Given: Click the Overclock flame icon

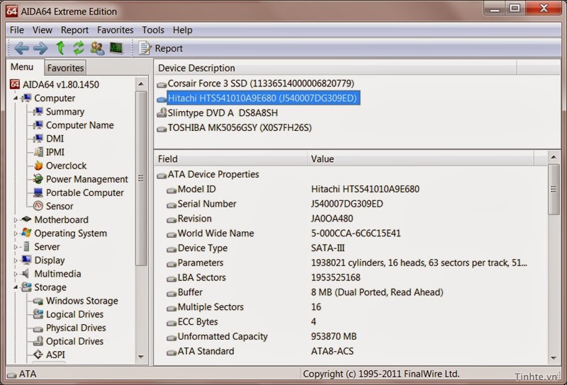Looking at the screenshot, I should (x=38, y=166).
